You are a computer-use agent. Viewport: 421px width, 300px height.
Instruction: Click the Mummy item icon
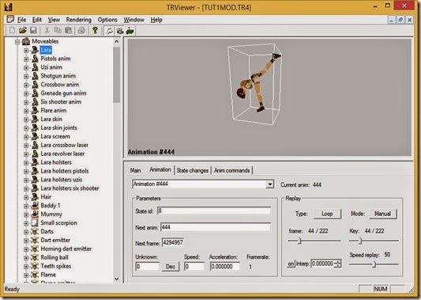[35, 215]
